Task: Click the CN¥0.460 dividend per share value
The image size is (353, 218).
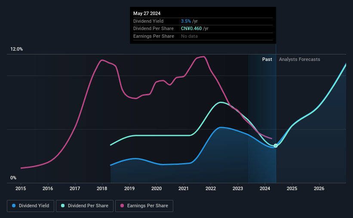Action: (191, 29)
